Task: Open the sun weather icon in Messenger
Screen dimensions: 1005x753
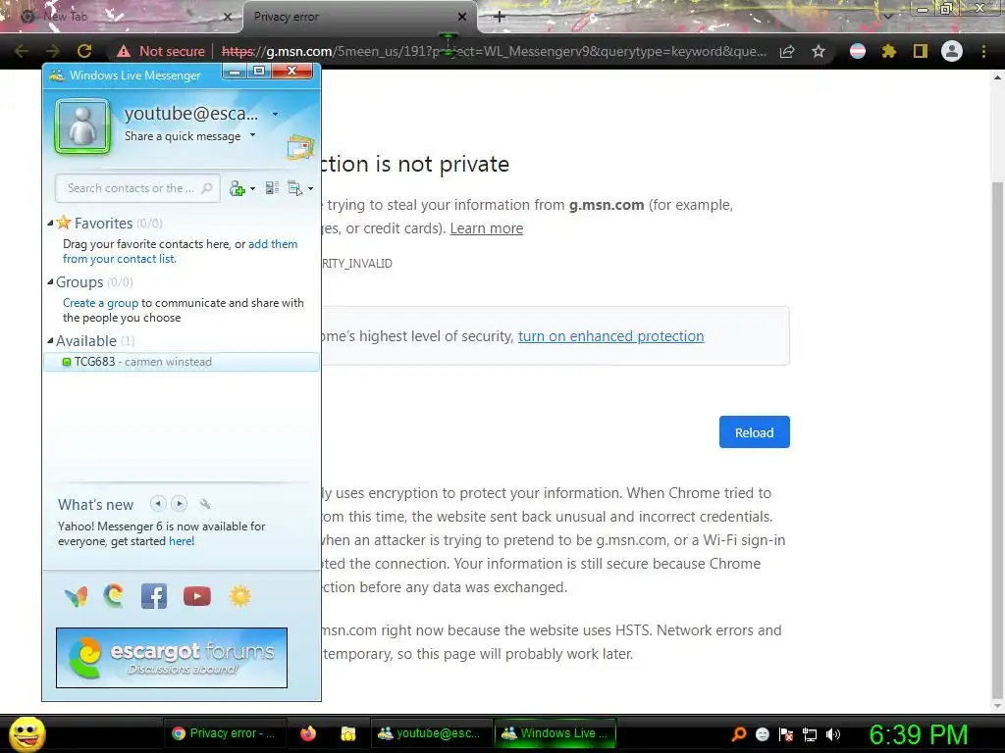Action: pos(240,596)
